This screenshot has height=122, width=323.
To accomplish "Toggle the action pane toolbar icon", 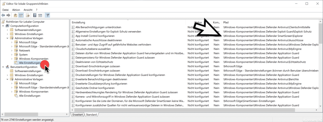I will tap(40, 15).
